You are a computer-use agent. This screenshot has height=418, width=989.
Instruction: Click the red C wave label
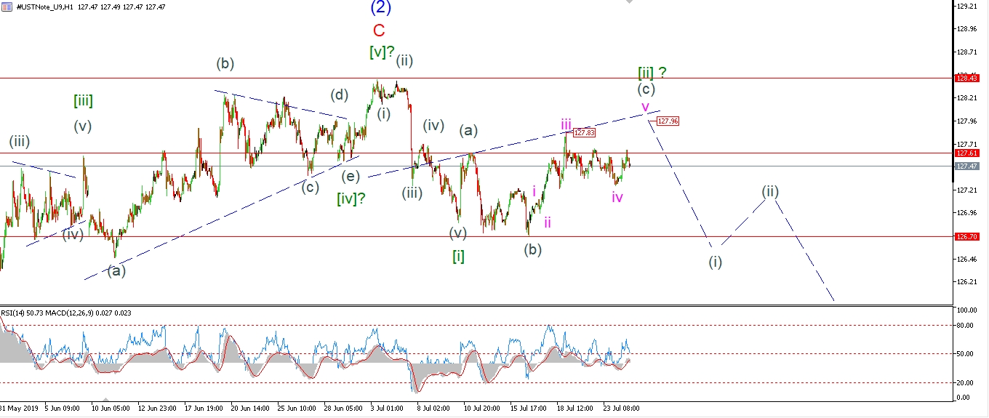pyautogui.click(x=379, y=31)
